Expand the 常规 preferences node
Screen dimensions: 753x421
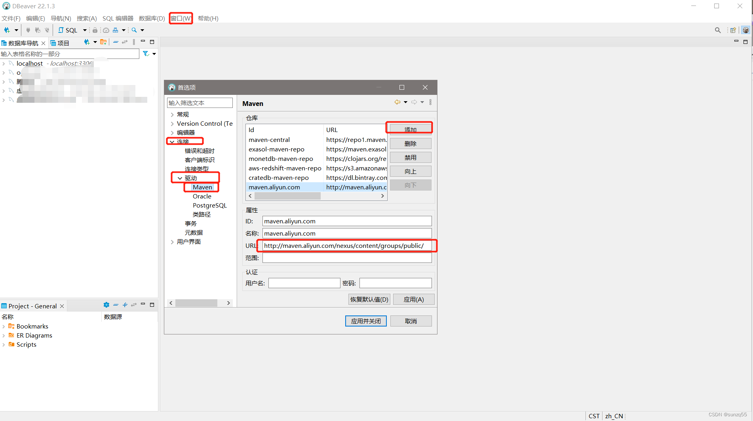click(172, 115)
